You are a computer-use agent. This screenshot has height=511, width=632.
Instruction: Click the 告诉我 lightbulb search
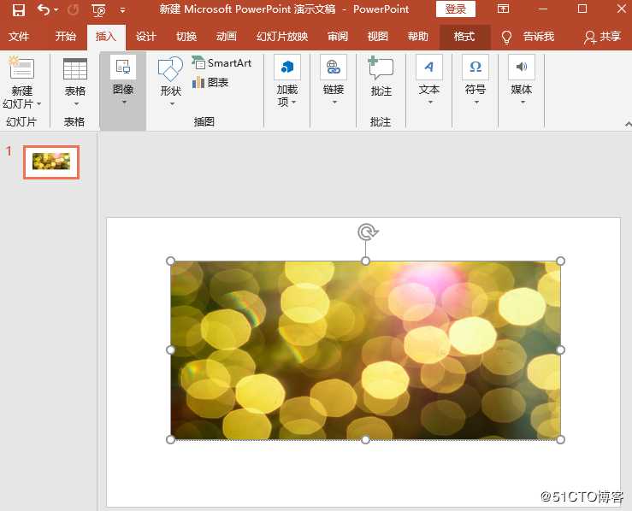click(528, 37)
